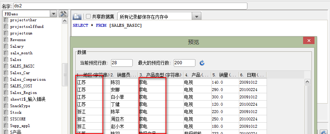
Task: Click the 地区(字符串) column header
Action: [93, 75]
